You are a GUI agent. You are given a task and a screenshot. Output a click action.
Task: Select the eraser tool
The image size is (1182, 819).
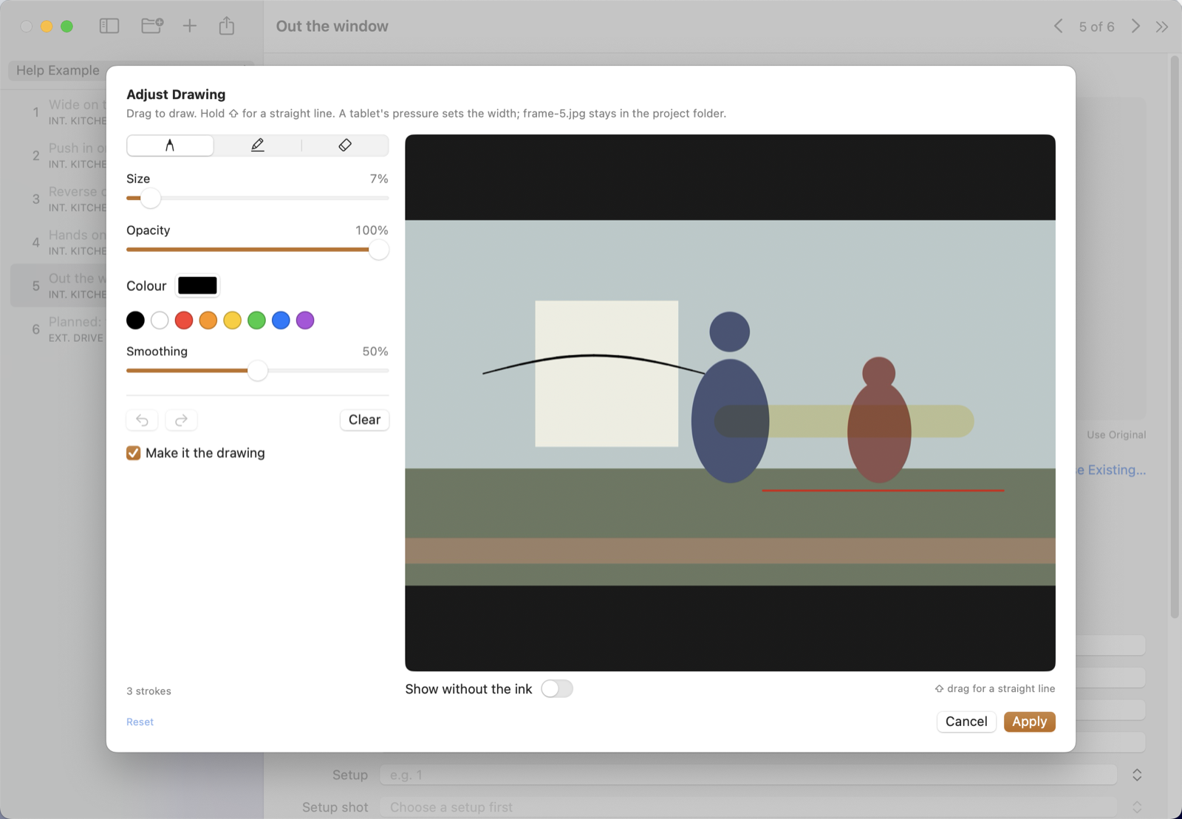[x=345, y=145]
